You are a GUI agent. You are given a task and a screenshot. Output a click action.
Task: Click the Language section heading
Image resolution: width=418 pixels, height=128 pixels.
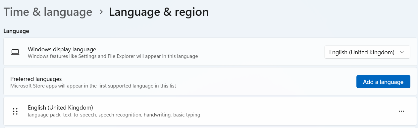click(16, 31)
